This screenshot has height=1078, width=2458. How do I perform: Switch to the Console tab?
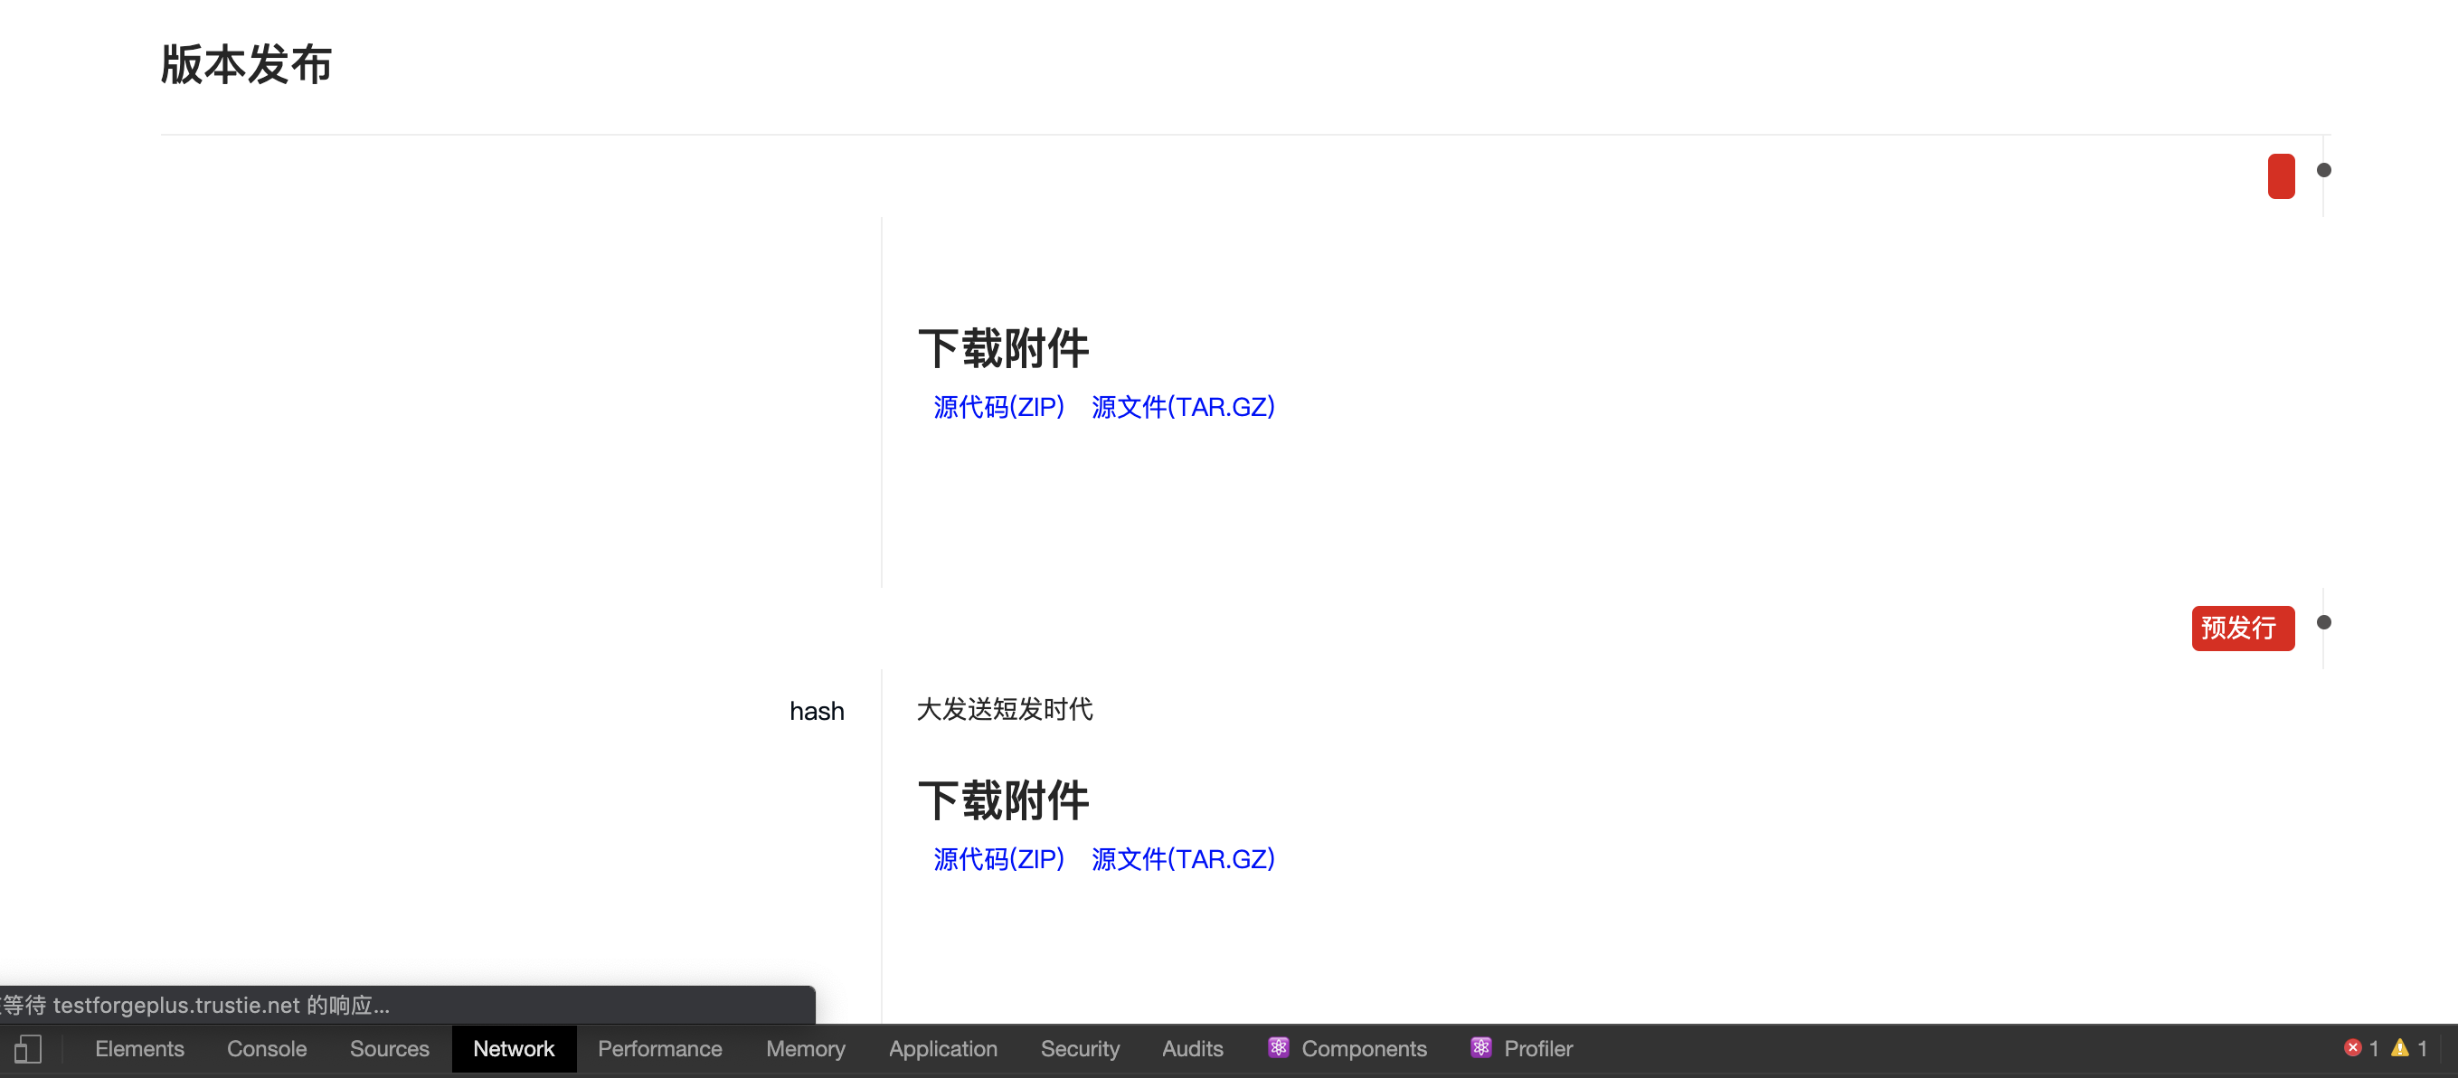pos(266,1048)
